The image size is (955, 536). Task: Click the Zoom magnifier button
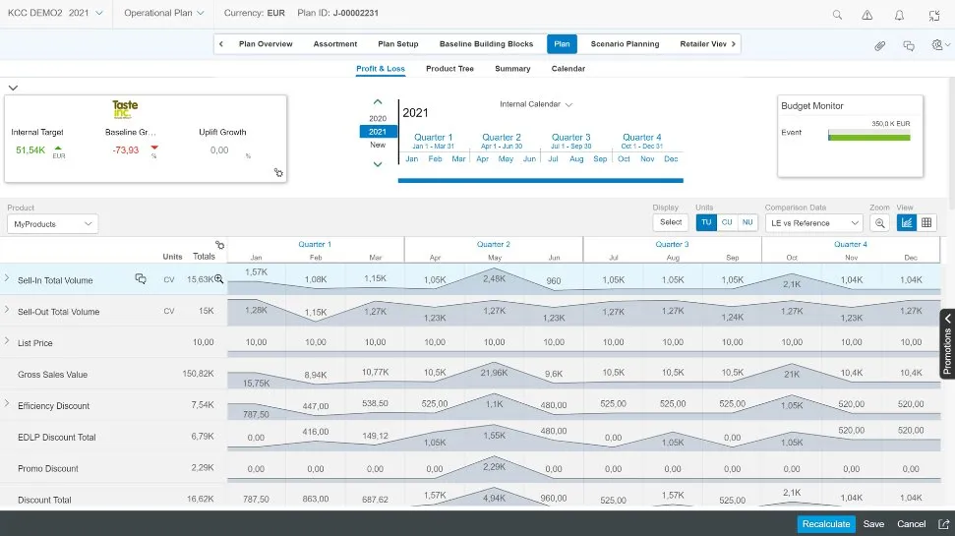tap(880, 222)
